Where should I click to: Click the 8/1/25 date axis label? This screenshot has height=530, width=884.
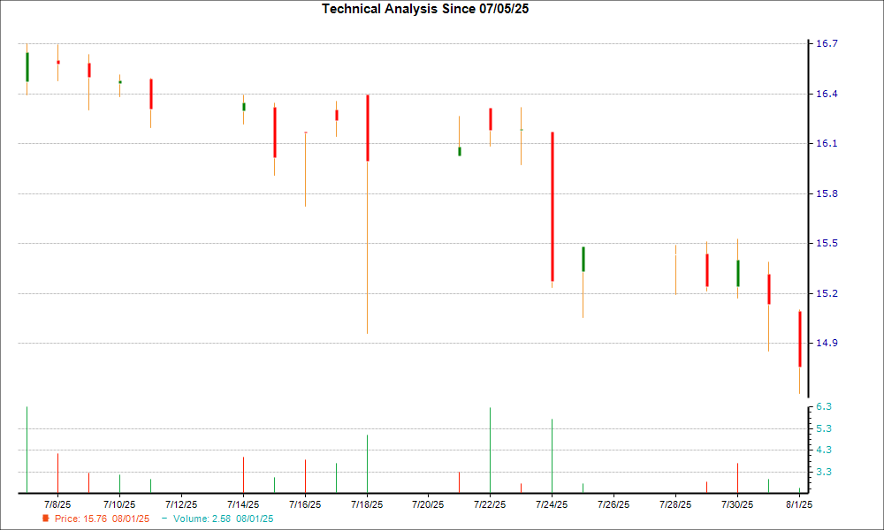click(799, 504)
